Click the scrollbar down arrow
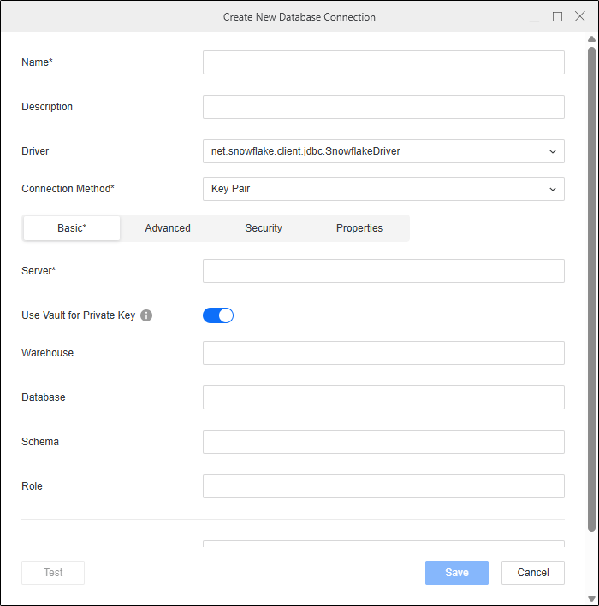 coord(591,598)
